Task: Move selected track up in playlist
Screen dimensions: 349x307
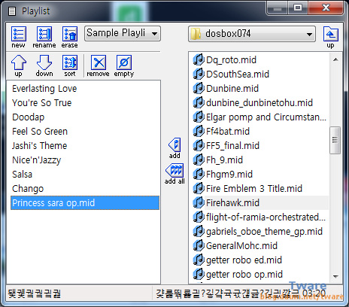Action: (19, 66)
